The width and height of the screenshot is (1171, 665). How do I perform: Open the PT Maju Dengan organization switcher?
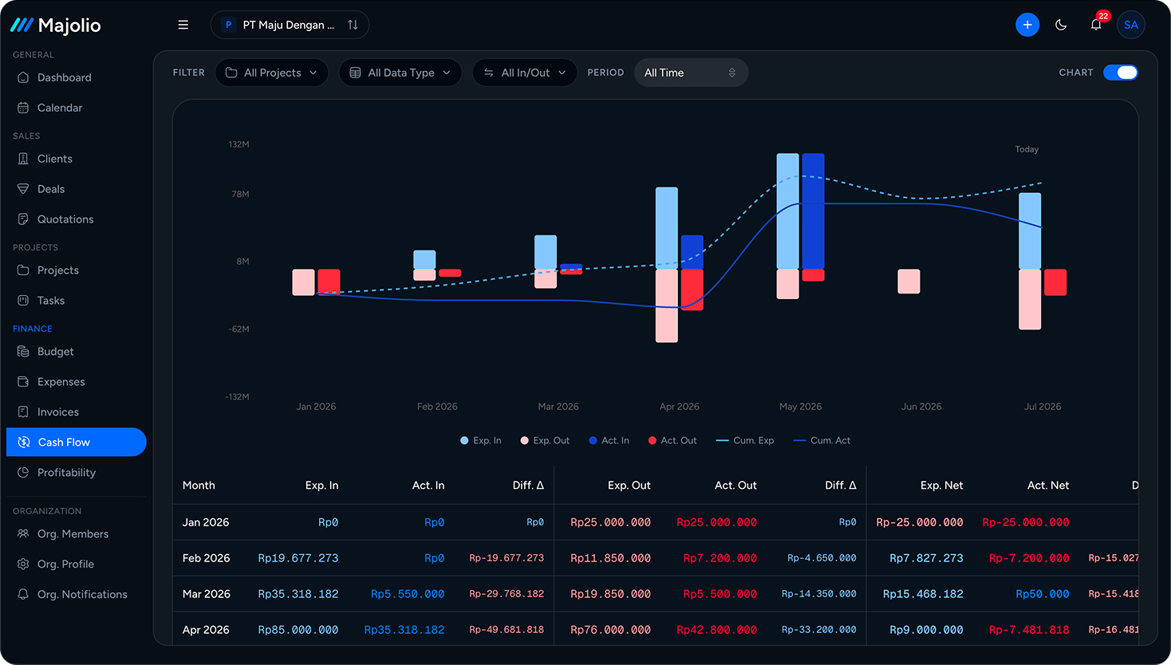coord(290,25)
